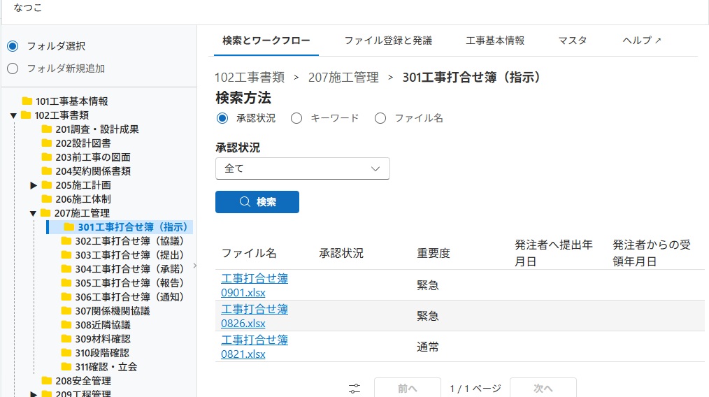Open the 承認状況 dropdown showing 全て
The height and width of the screenshot is (397, 709).
tap(302, 168)
